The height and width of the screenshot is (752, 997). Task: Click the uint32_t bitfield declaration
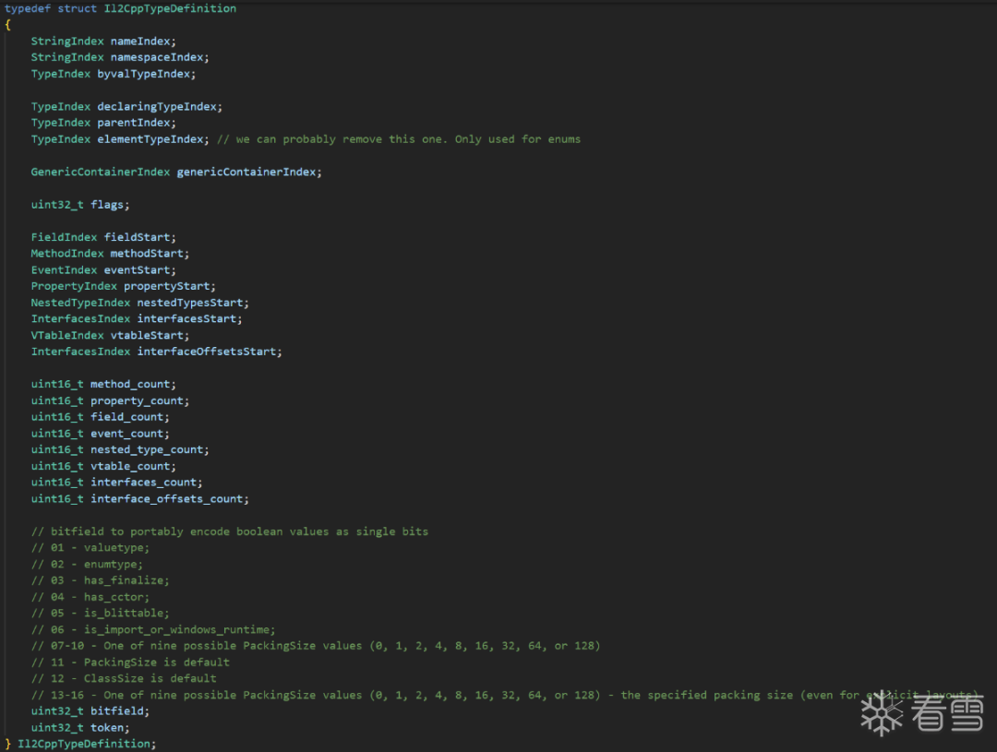tap(90, 711)
